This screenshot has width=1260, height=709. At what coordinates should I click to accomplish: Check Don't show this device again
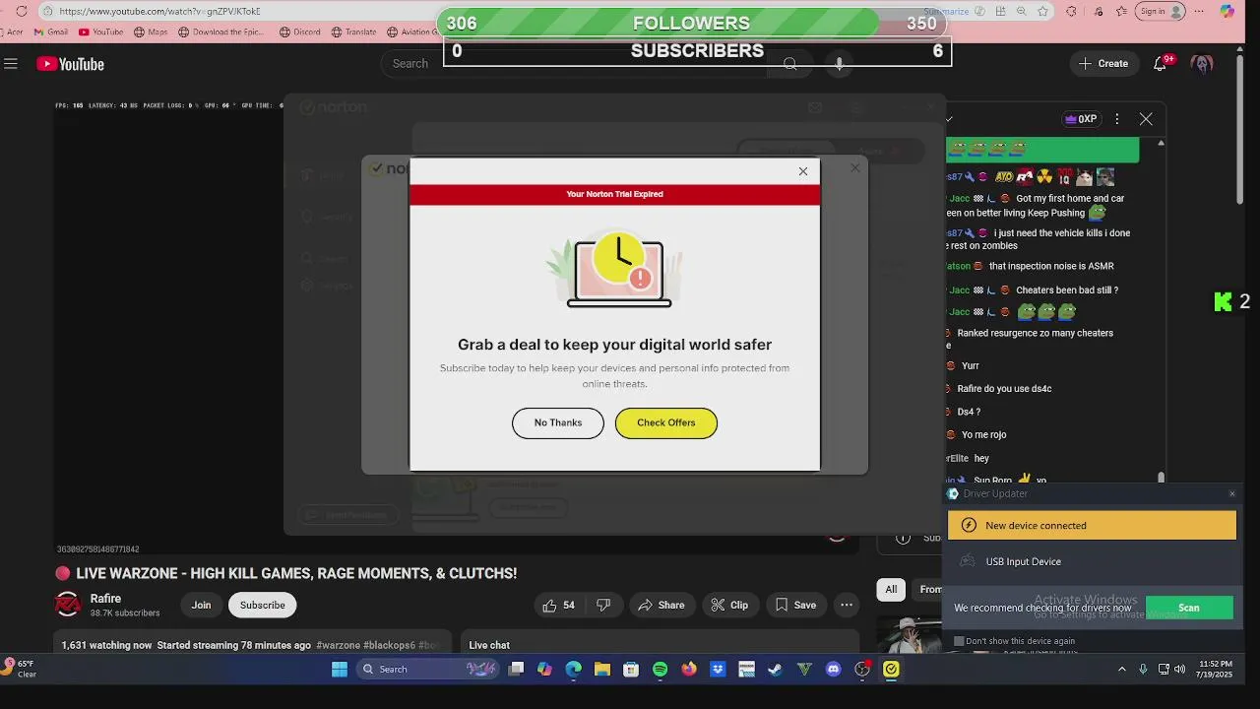point(959,641)
